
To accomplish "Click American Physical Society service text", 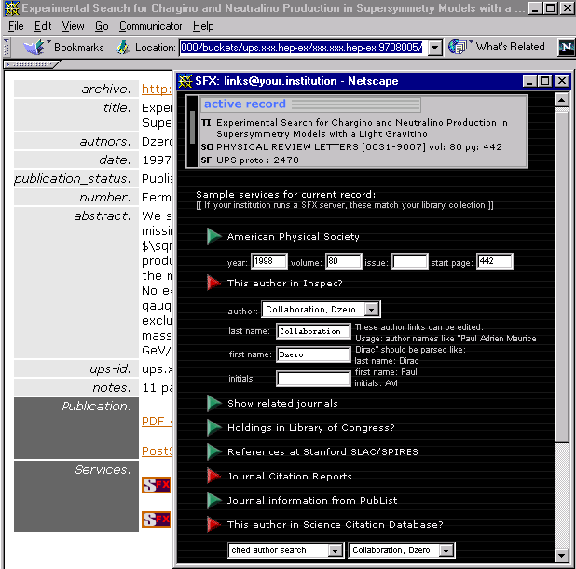I will pos(294,236).
